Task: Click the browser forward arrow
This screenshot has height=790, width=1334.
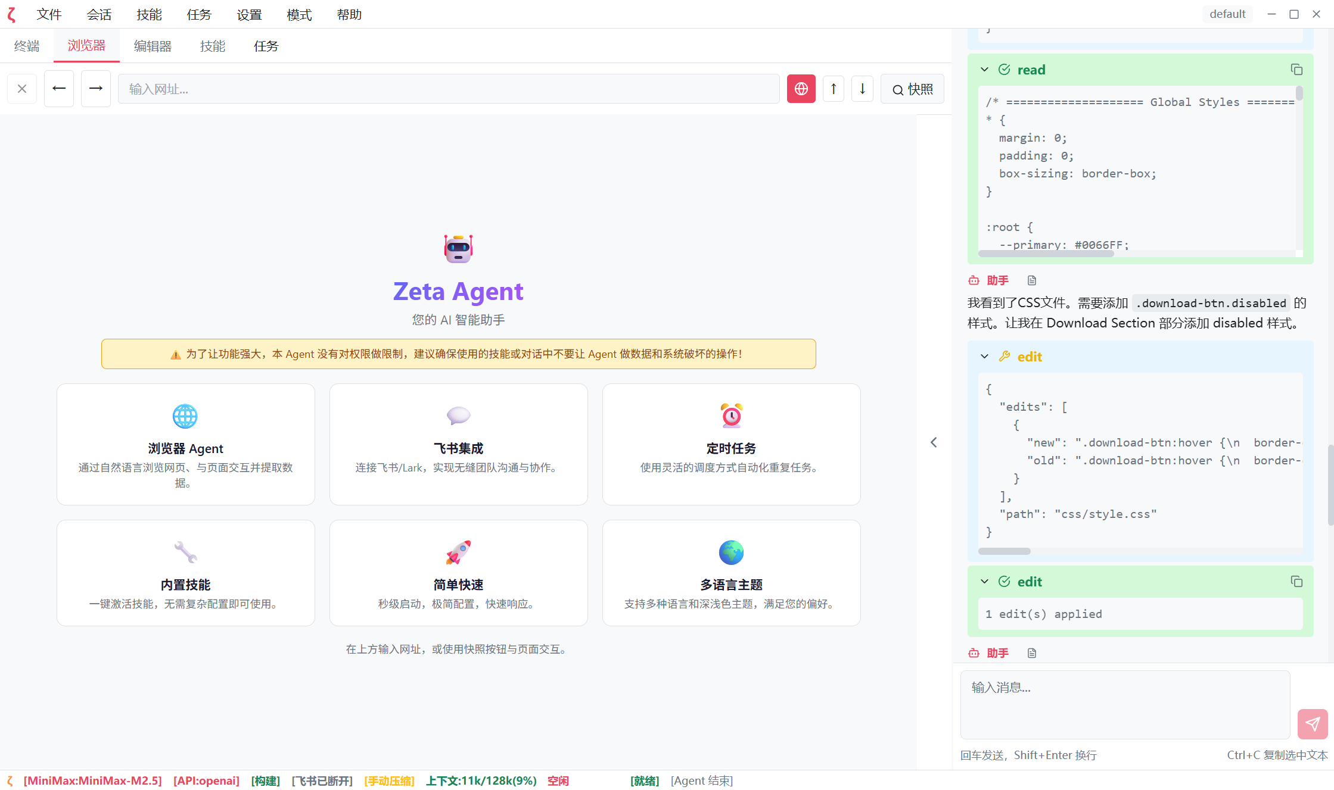Action: tap(96, 89)
